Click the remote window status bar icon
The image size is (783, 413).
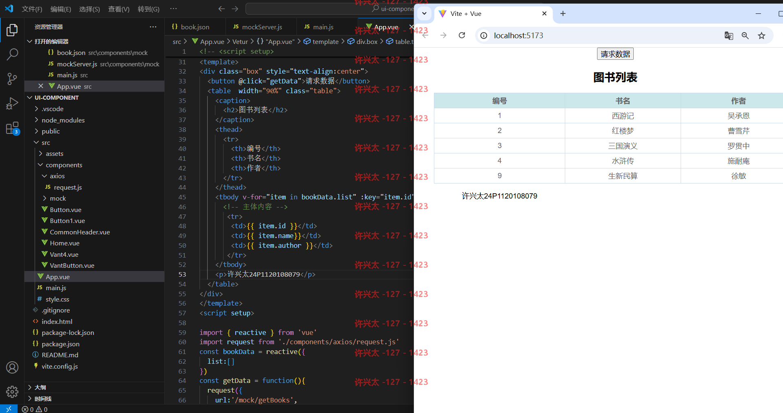[9, 409]
